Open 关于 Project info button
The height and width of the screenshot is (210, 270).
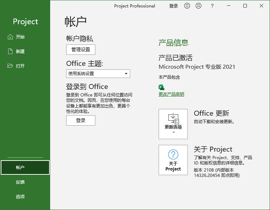point(173,160)
